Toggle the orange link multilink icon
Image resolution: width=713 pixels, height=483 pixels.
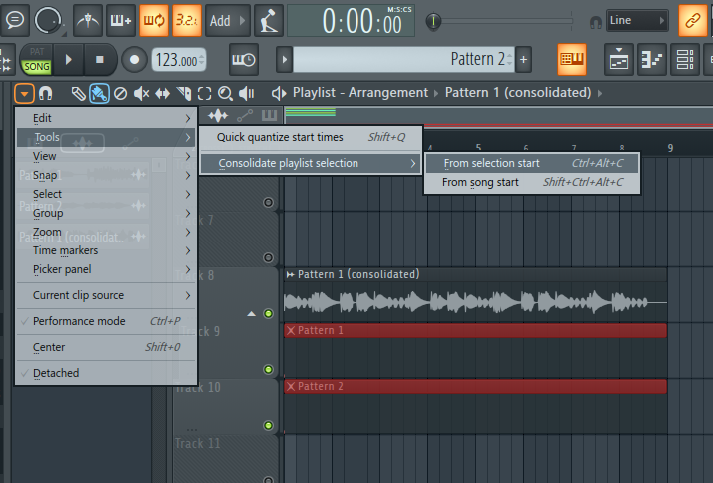(x=693, y=20)
